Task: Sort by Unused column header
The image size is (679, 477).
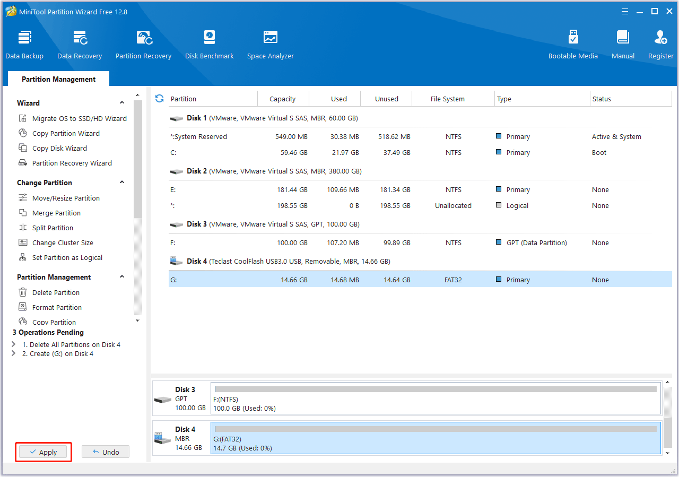Action: 386,99
